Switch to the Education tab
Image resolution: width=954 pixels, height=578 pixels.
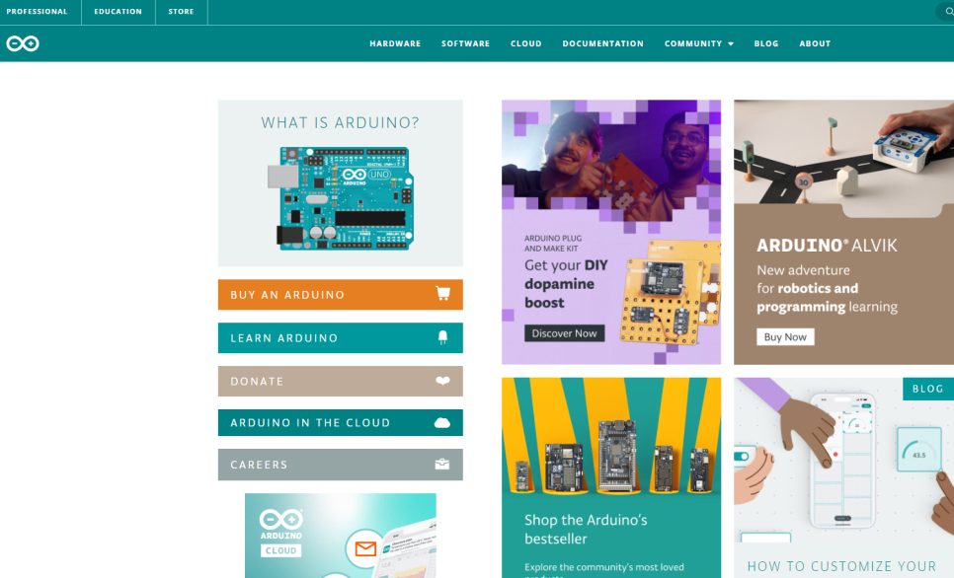tap(119, 12)
